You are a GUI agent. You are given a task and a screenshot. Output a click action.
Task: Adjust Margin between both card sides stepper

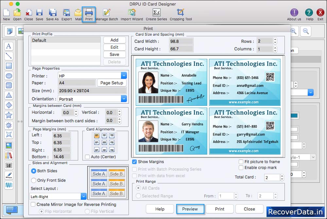coord(119,120)
